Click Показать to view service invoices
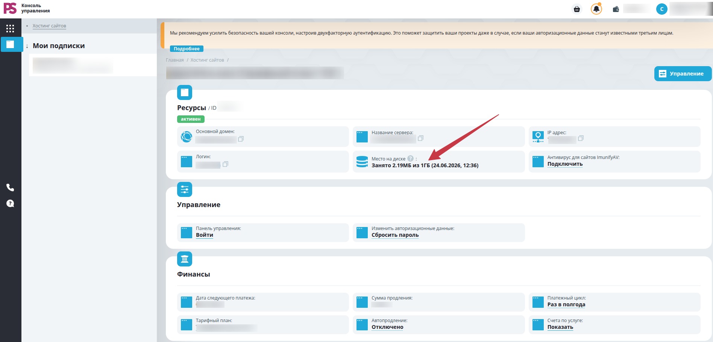713x342 pixels. click(x=560, y=327)
